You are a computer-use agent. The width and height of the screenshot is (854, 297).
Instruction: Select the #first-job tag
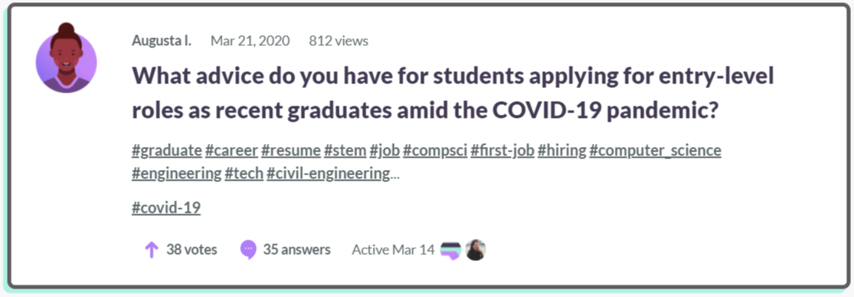coord(502,151)
